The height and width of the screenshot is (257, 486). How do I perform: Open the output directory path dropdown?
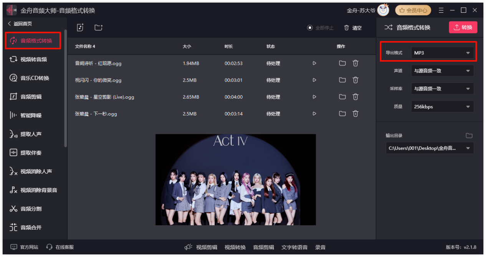coord(430,148)
